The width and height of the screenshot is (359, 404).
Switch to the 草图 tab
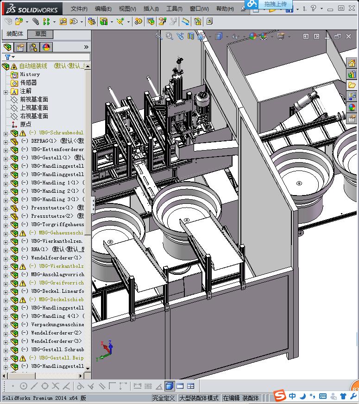click(x=40, y=34)
